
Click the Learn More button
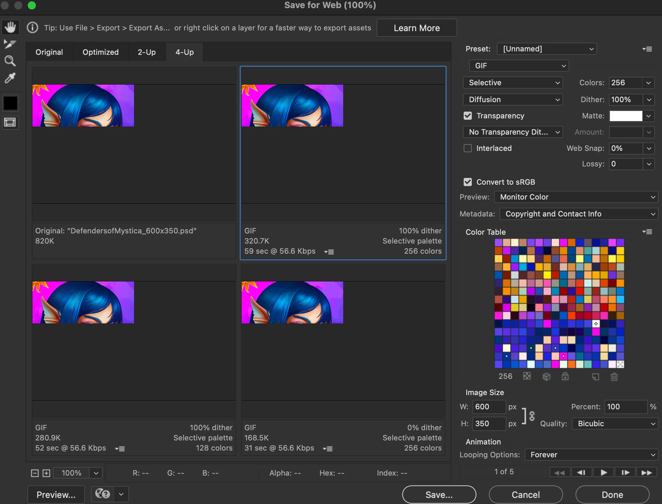[x=417, y=28]
